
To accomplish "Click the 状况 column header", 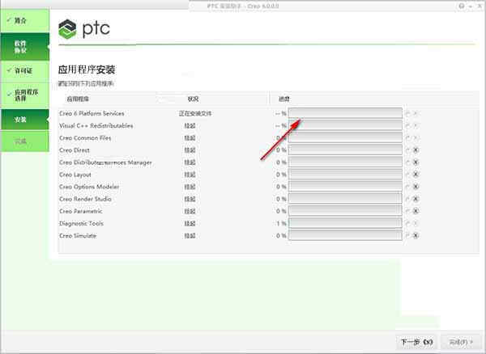I will point(193,99).
